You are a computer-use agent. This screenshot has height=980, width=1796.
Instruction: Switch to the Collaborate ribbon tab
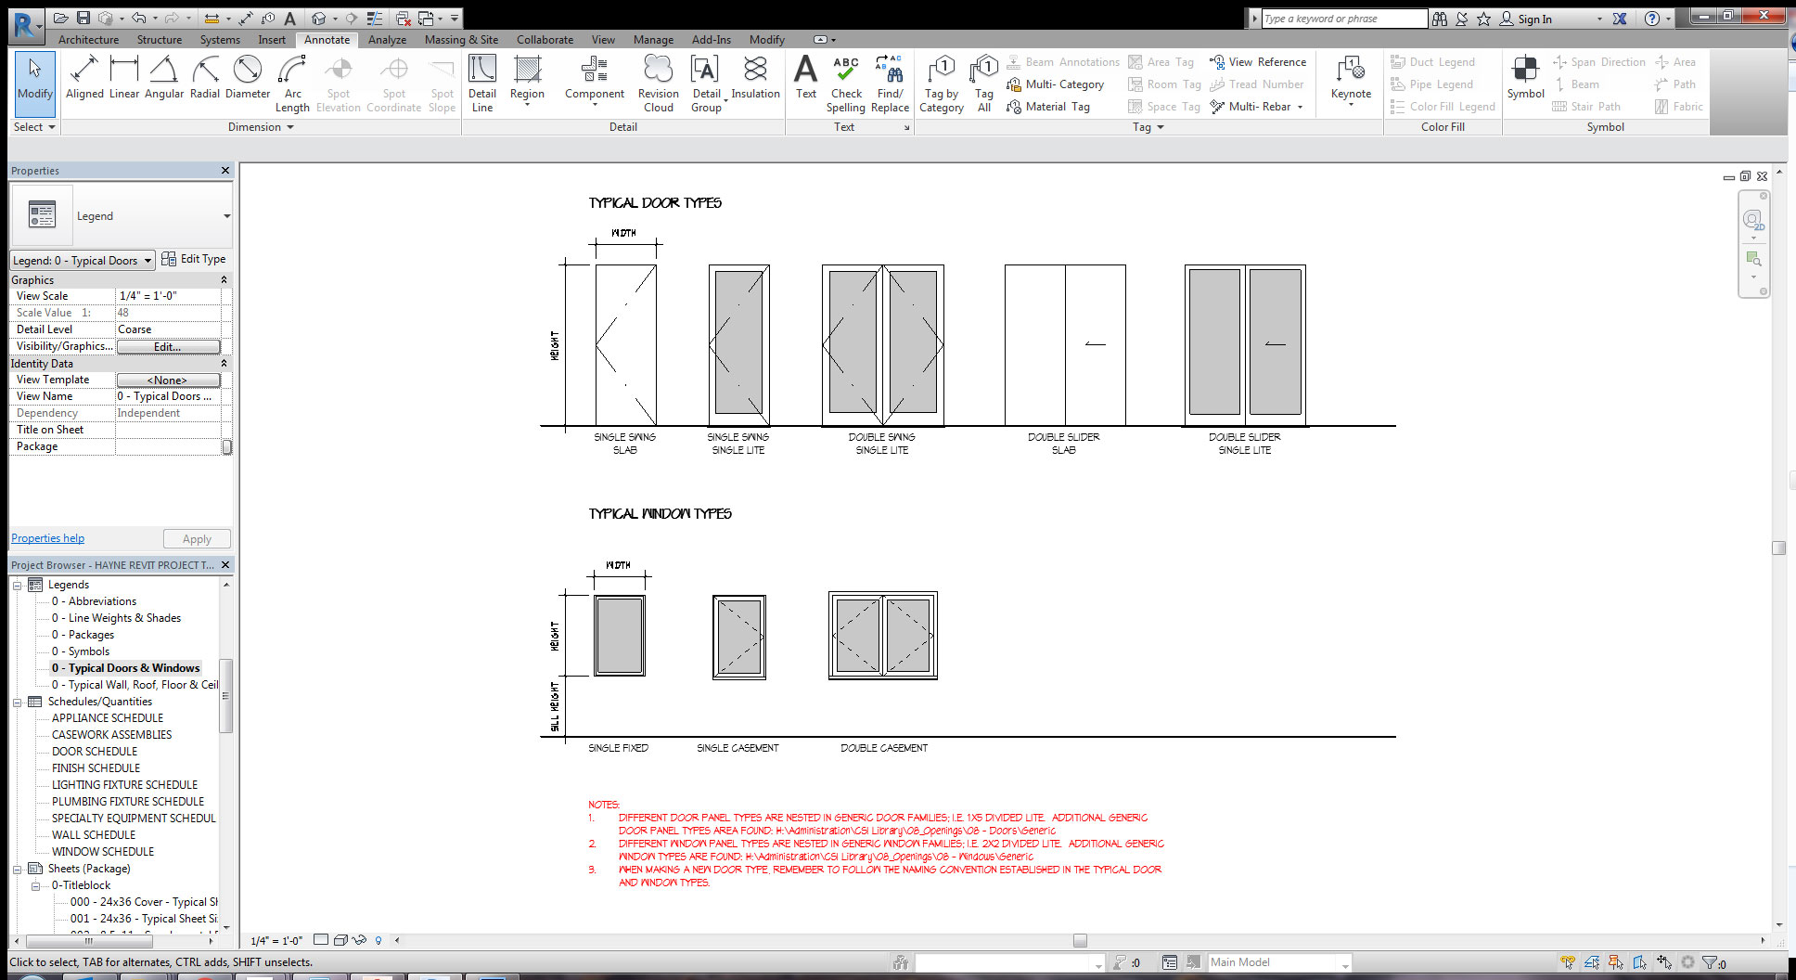[545, 40]
